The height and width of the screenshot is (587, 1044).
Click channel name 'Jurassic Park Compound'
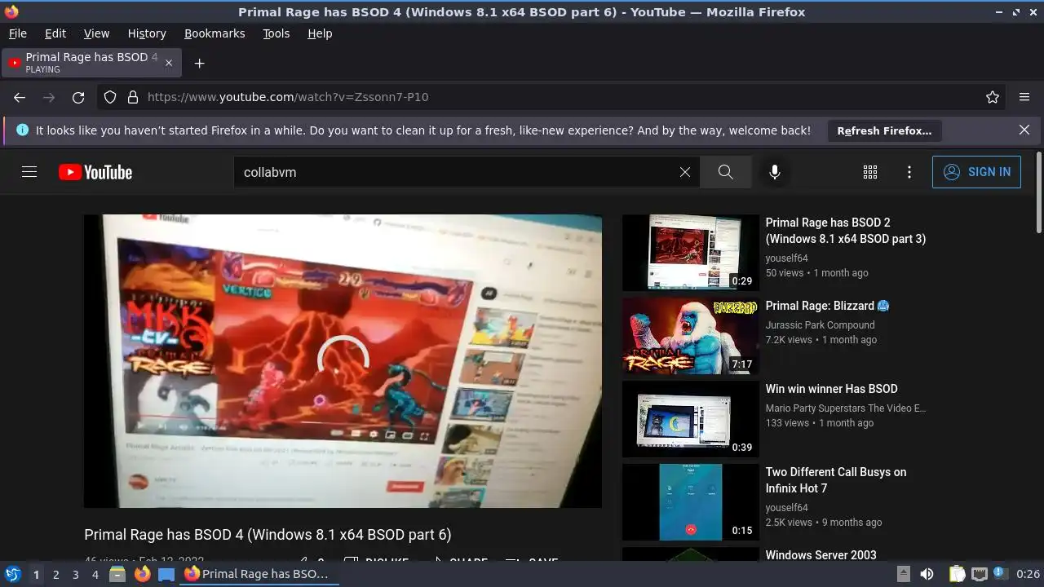click(x=820, y=324)
